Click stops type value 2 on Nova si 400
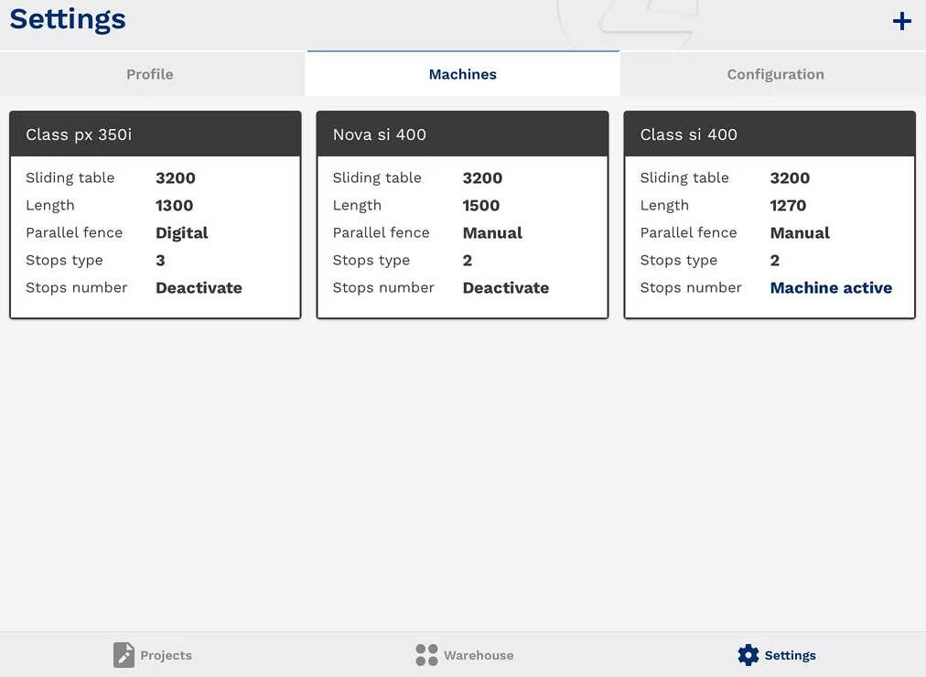 pos(468,261)
